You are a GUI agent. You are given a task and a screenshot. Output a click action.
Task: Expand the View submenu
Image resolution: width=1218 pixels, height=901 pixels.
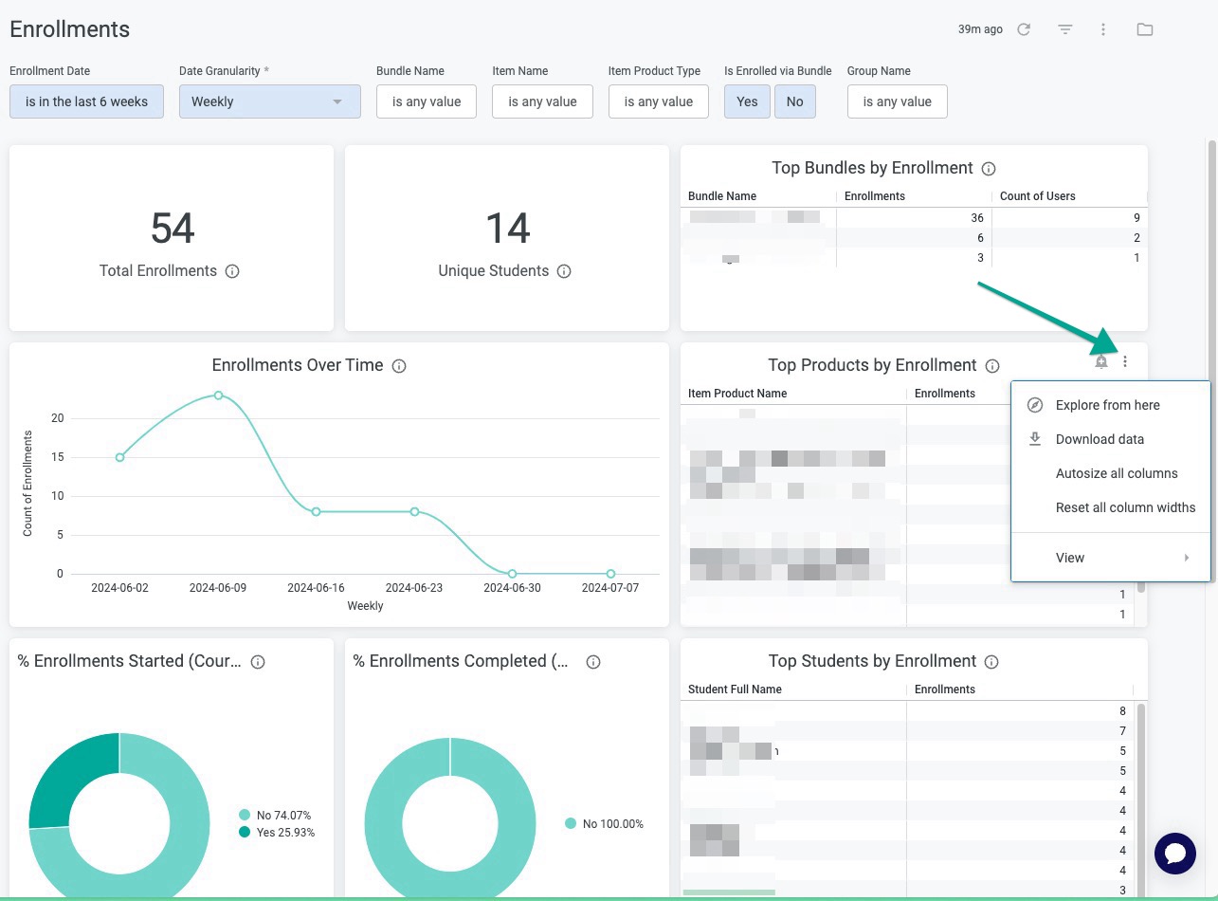(1070, 558)
